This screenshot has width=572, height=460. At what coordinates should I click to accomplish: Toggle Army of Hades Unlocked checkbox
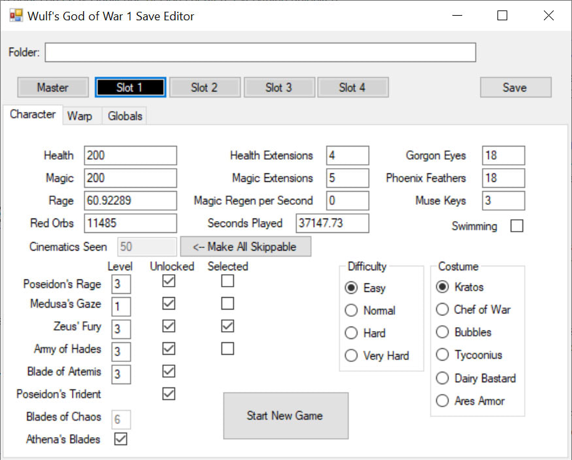[169, 349]
